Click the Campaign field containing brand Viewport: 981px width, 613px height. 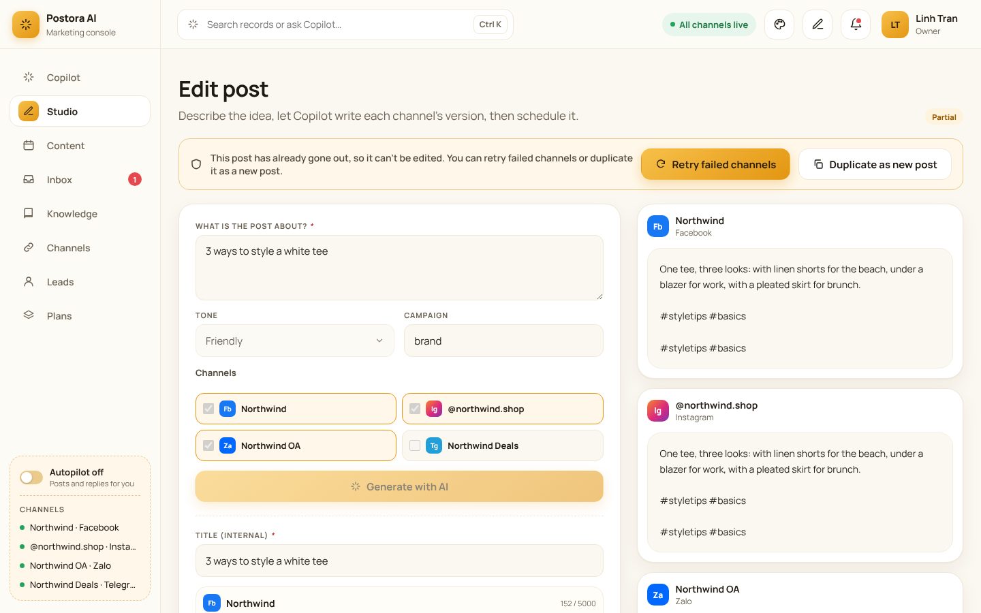click(x=503, y=341)
